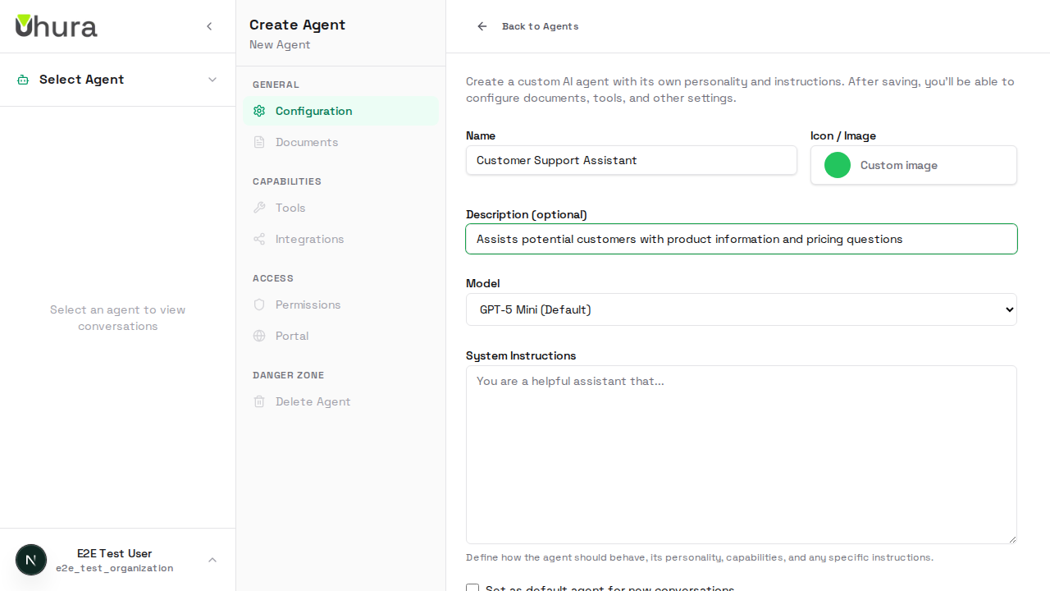The image size is (1050, 591).
Task: Click the Delete Agent trash icon
Action: pos(259,401)
